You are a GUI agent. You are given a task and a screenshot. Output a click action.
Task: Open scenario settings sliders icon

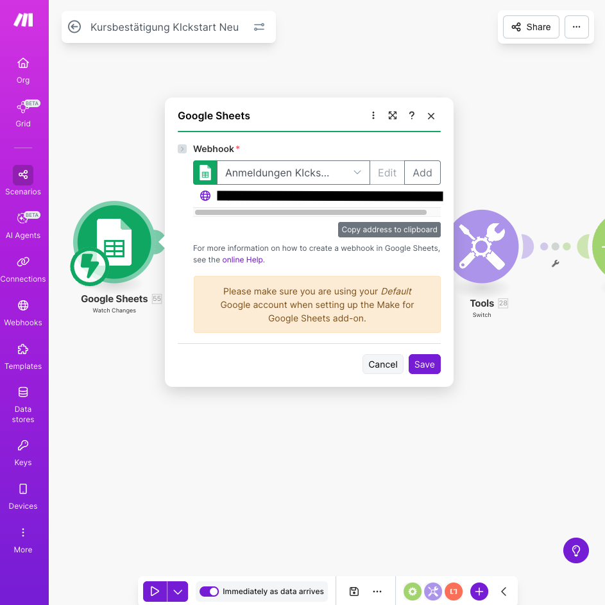(x=259, y=27)
